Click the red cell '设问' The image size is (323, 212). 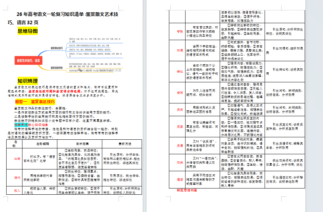tap(180, 93)
